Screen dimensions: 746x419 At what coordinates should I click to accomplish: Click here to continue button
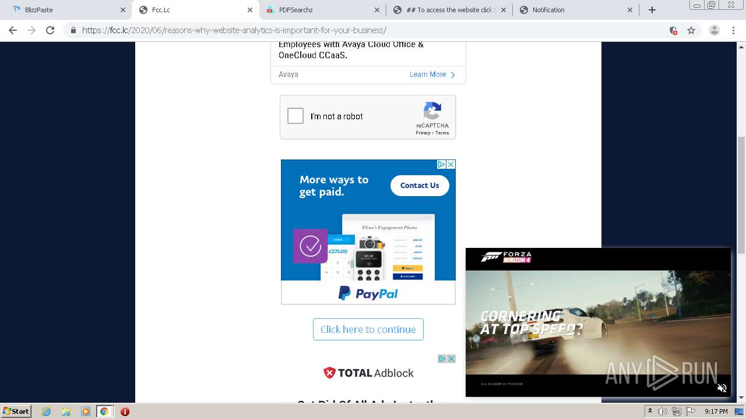pyautogui.click(x=368, y=329)
